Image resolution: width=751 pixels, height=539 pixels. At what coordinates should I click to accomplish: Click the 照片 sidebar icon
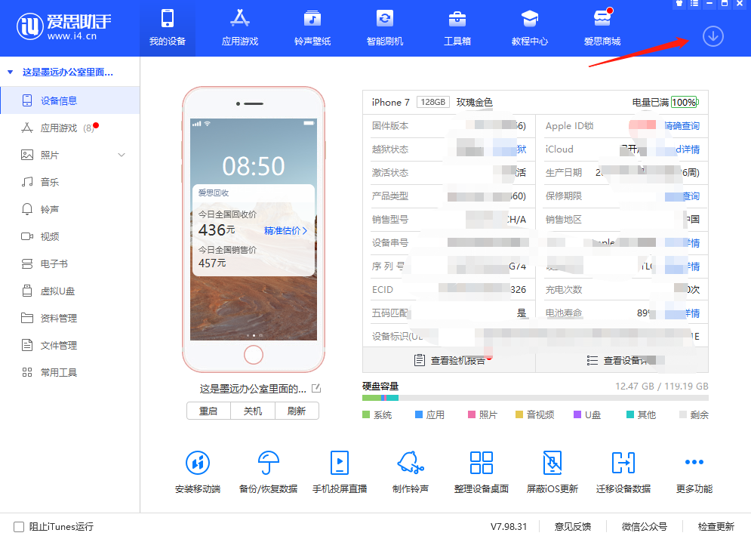click(27, 156)
